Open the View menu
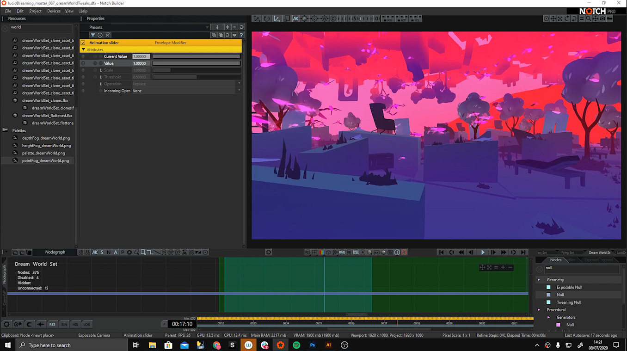The height and width of the screenshot is (351, 627). pyautogui.click(x=69, y=11)
